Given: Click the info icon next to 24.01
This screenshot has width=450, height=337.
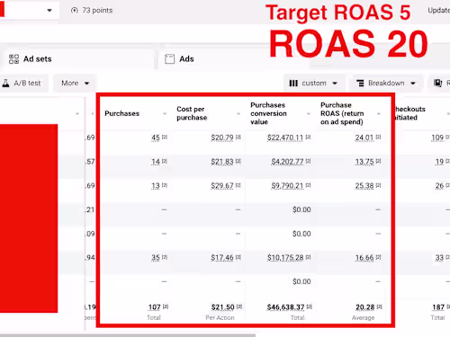Looking at the screenshot, I should pyautogui.click(x=378, y=137).
